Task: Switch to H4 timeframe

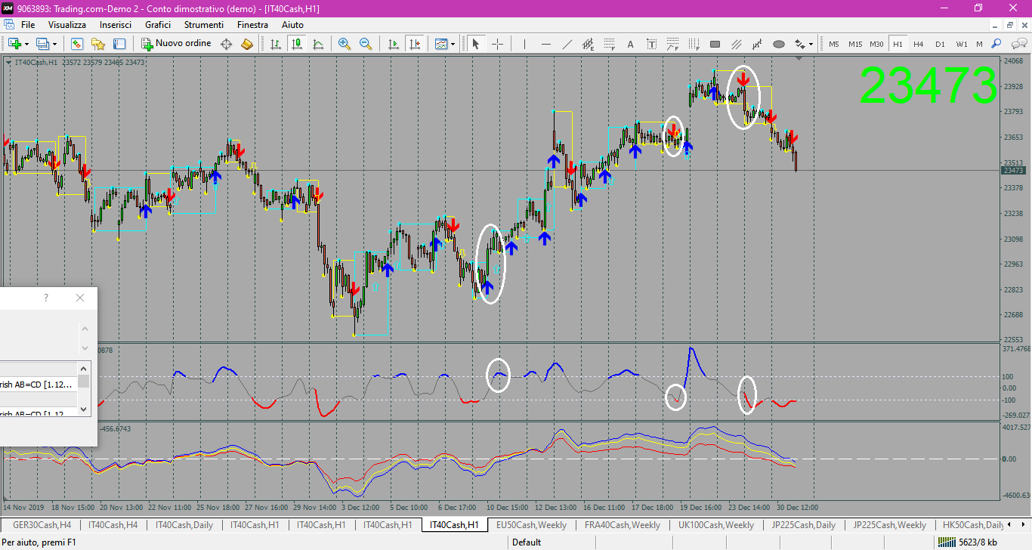Action: click(x=919, y=44)
